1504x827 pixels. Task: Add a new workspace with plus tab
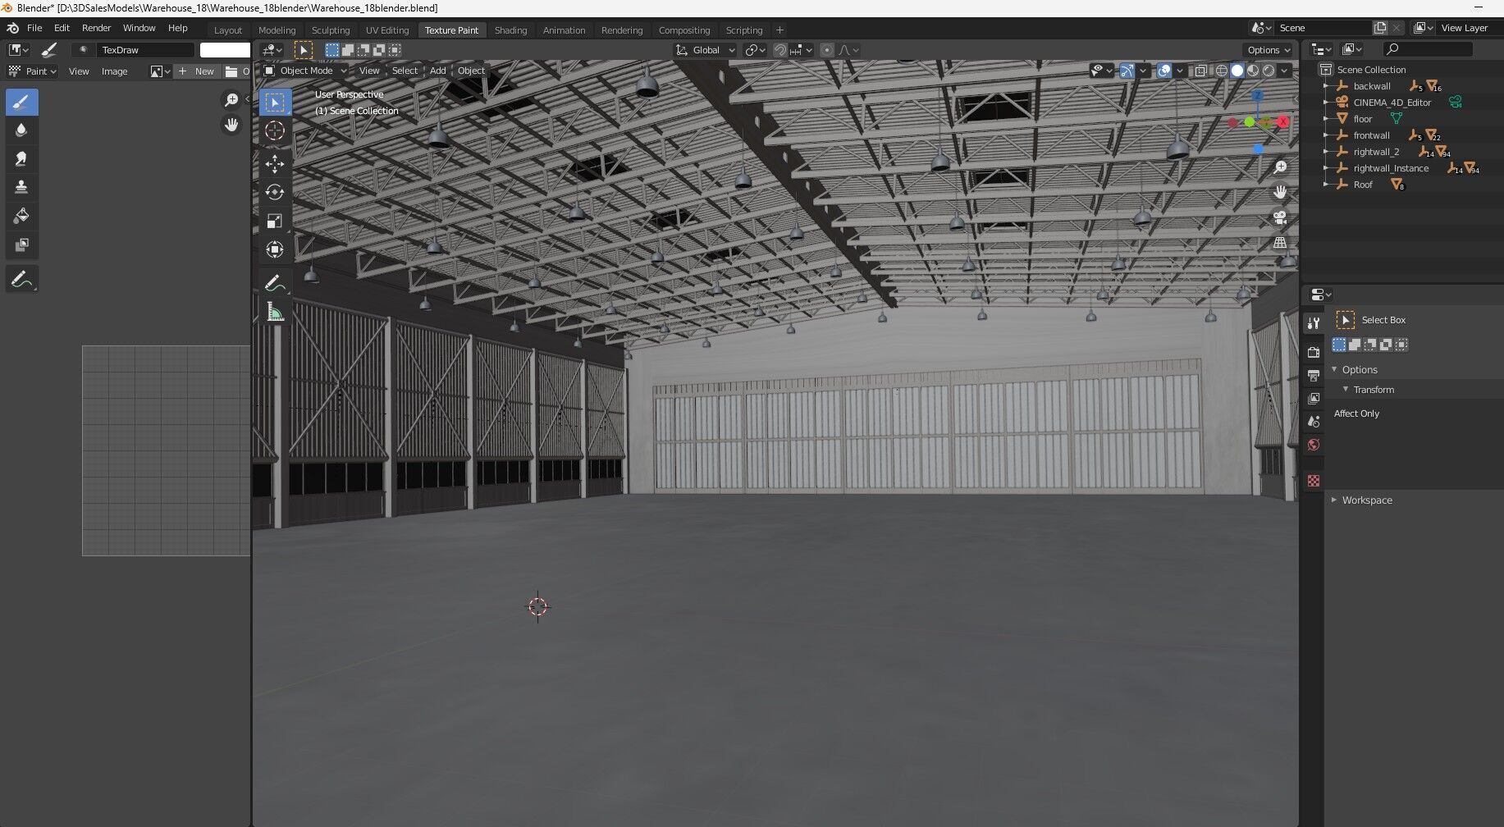tap(780, 30)
